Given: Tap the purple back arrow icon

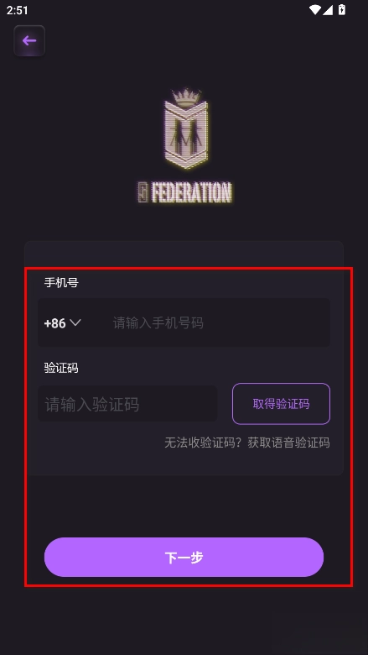Looking at the screenshot, I should [x=29, y=40].
